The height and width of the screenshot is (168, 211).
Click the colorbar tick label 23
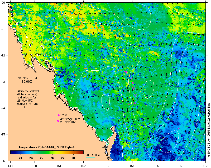[x=20, y=158]
